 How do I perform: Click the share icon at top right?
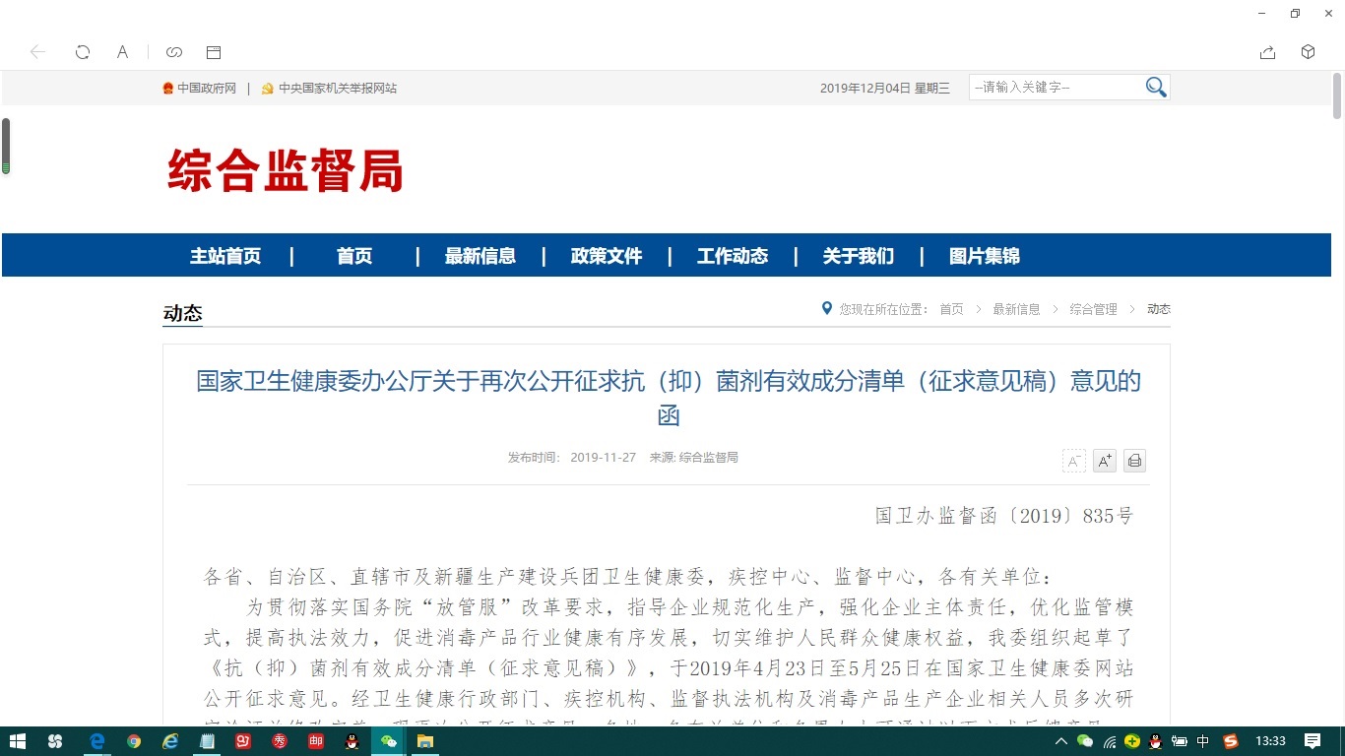pos(1267,52)
